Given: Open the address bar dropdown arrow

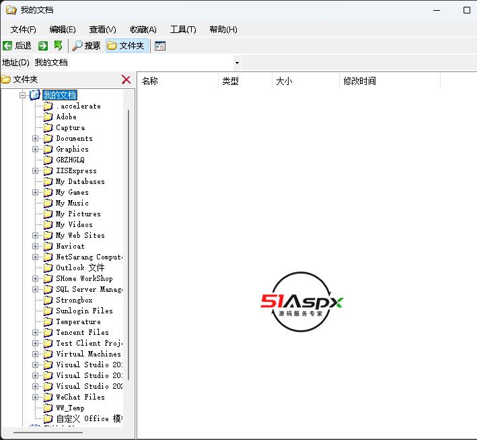Looking at the screenshot, I should [x=237, y=63].
